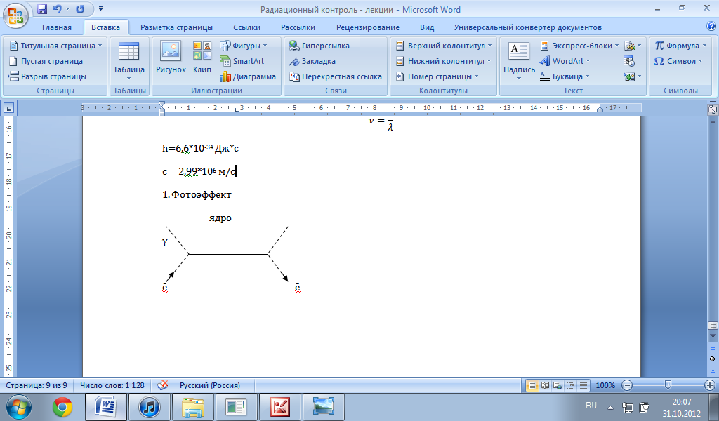The image size is (719, 421).
Task: Insert date and time icon
Action: 629,61
